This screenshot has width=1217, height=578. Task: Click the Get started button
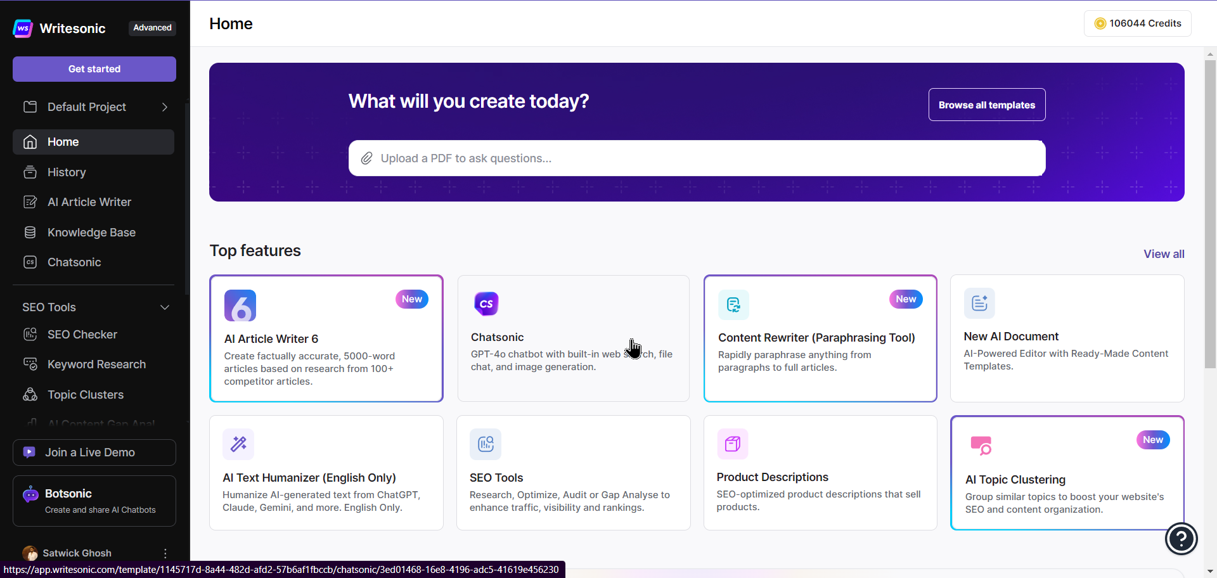(x=94, y=68)
